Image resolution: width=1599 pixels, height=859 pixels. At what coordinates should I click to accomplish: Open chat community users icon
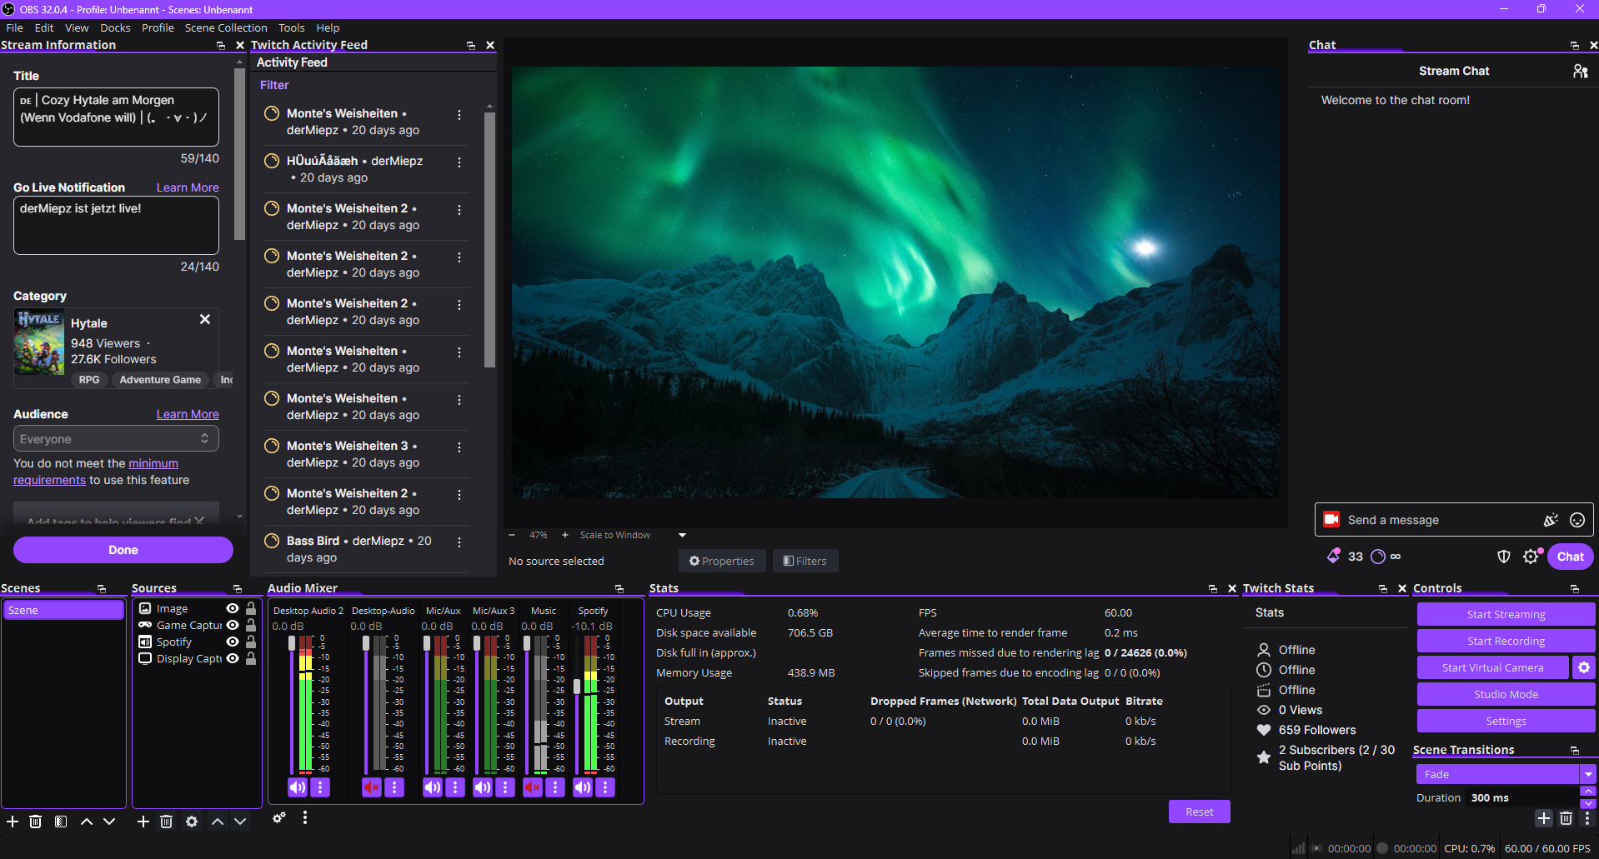coord(1580,72)
